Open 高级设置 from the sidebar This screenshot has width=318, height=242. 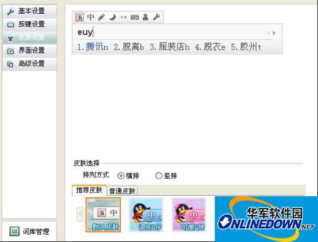(30, 64)
